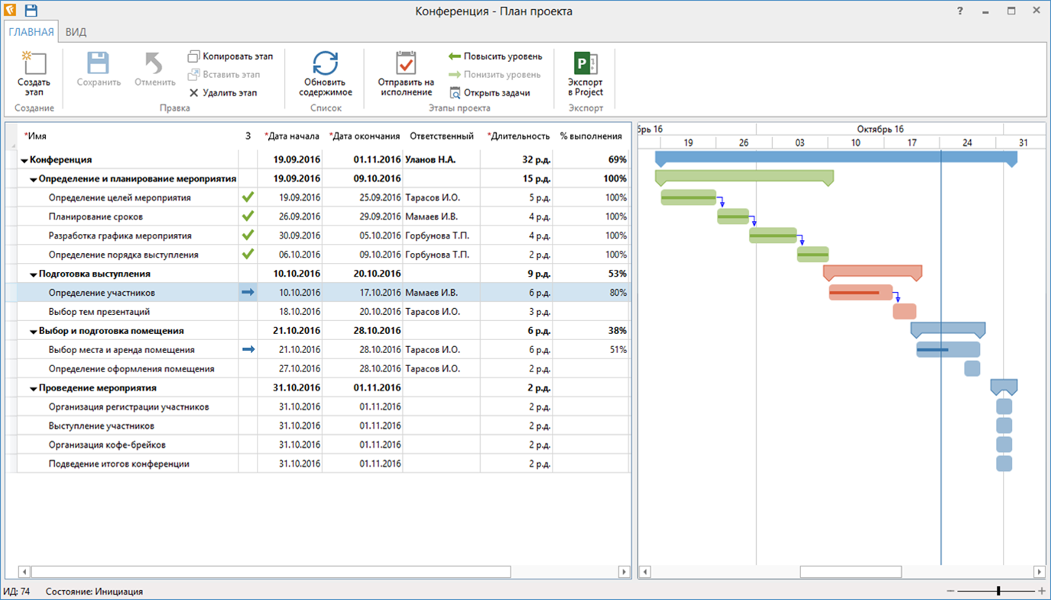This screenshot has height=600, width=1051.
Task: Click green checkmark for Разработка графика мероприятия
Action: click(248, 235)
